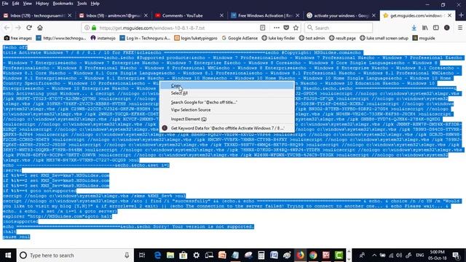Open the free images bookmark
The height and width of the screenshot is (262, 466).
click(x=17, y=38)
